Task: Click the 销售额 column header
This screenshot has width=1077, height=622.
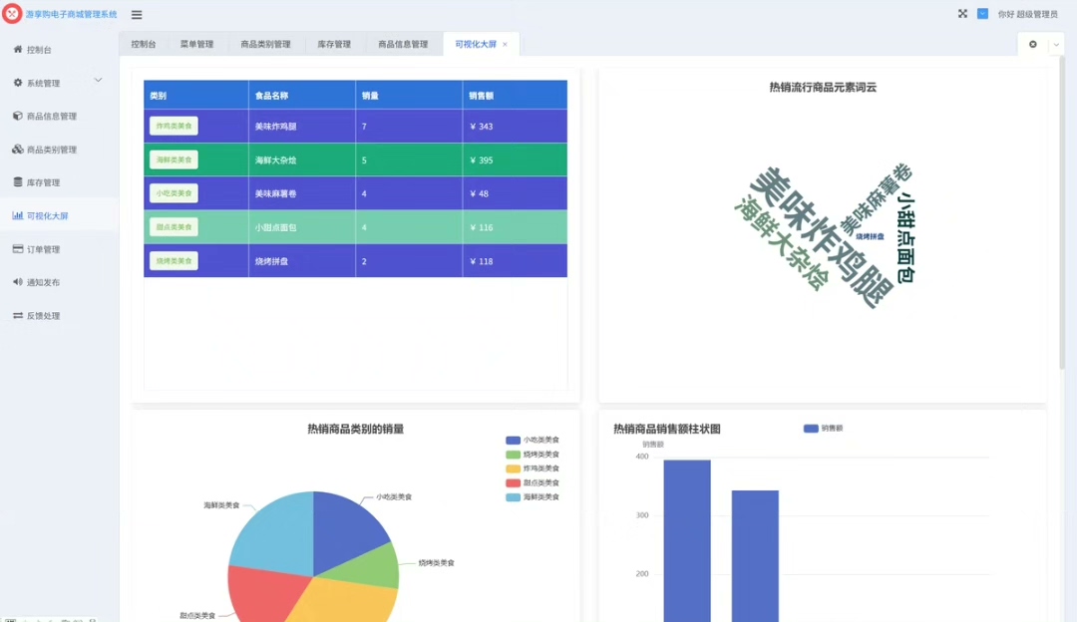Action: (516, 96)
